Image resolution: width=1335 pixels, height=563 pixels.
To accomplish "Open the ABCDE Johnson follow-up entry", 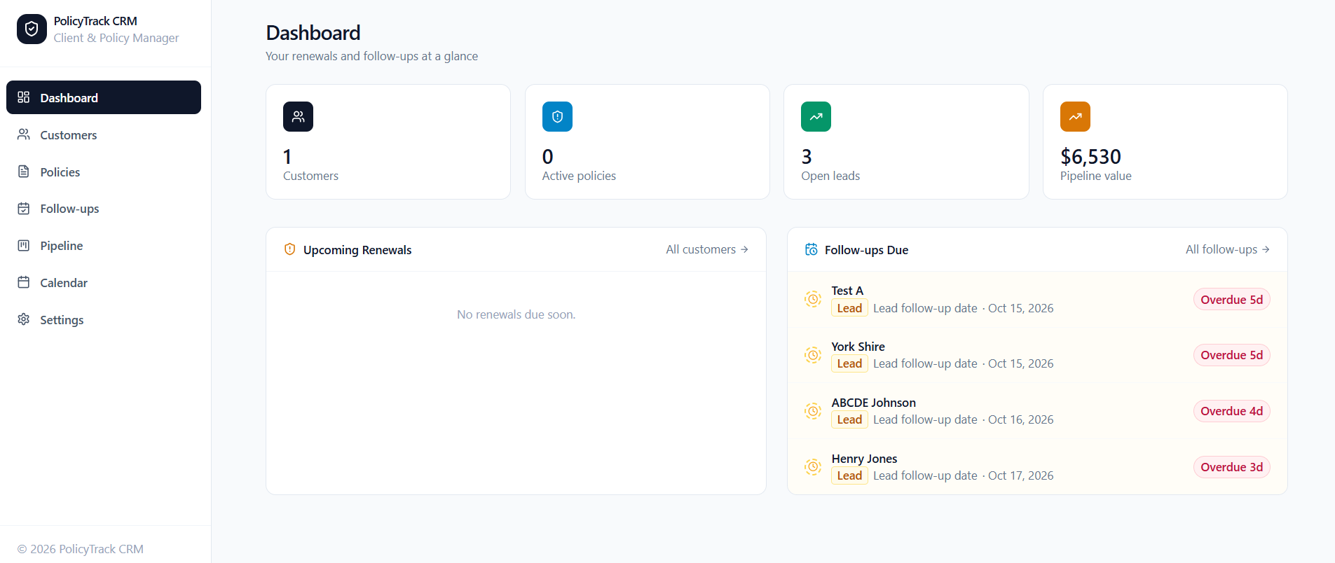I will click(x=1037, y=411).
